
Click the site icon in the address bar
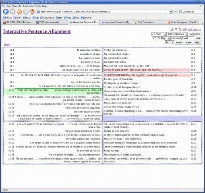[x=39, y=12]
